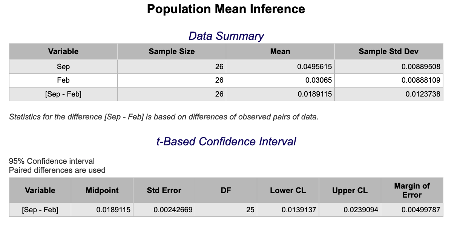Click the Lower CL column header

tap(288, 190)
